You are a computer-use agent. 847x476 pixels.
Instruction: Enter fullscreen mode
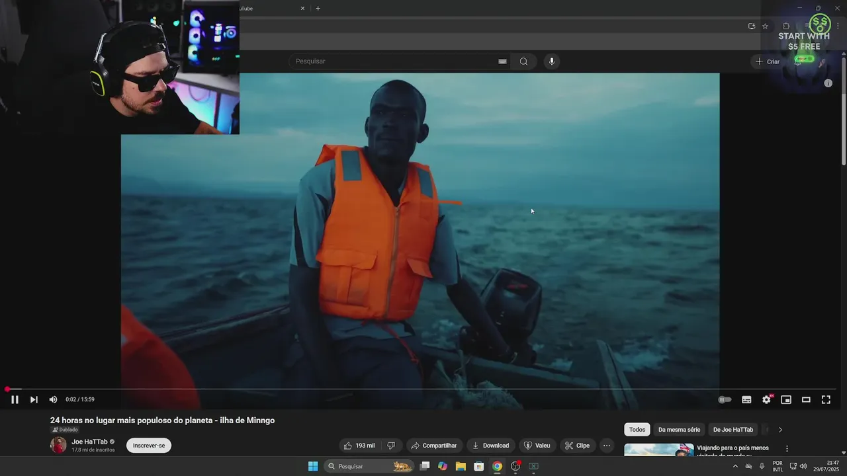826,399
